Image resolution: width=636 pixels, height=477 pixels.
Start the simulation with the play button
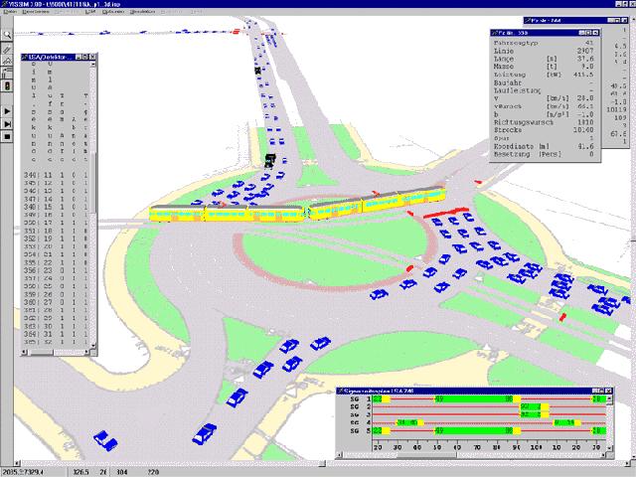click(x=6, y=109)
